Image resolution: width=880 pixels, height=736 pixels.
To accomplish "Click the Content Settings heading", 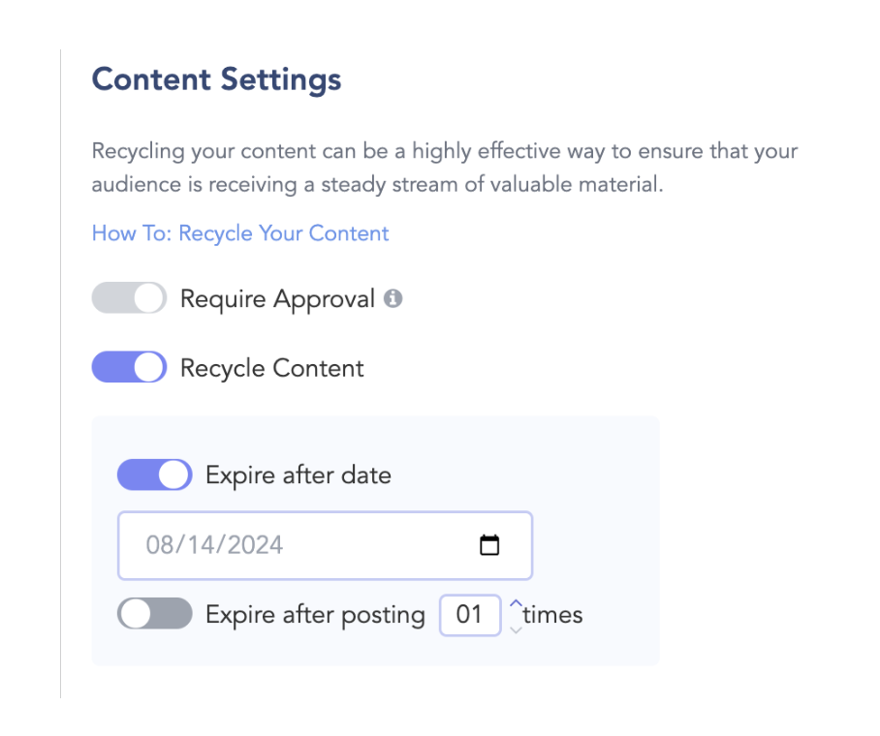I will (x=217, y=79).
